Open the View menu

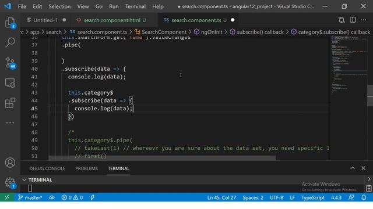click(x=83, y=6)
